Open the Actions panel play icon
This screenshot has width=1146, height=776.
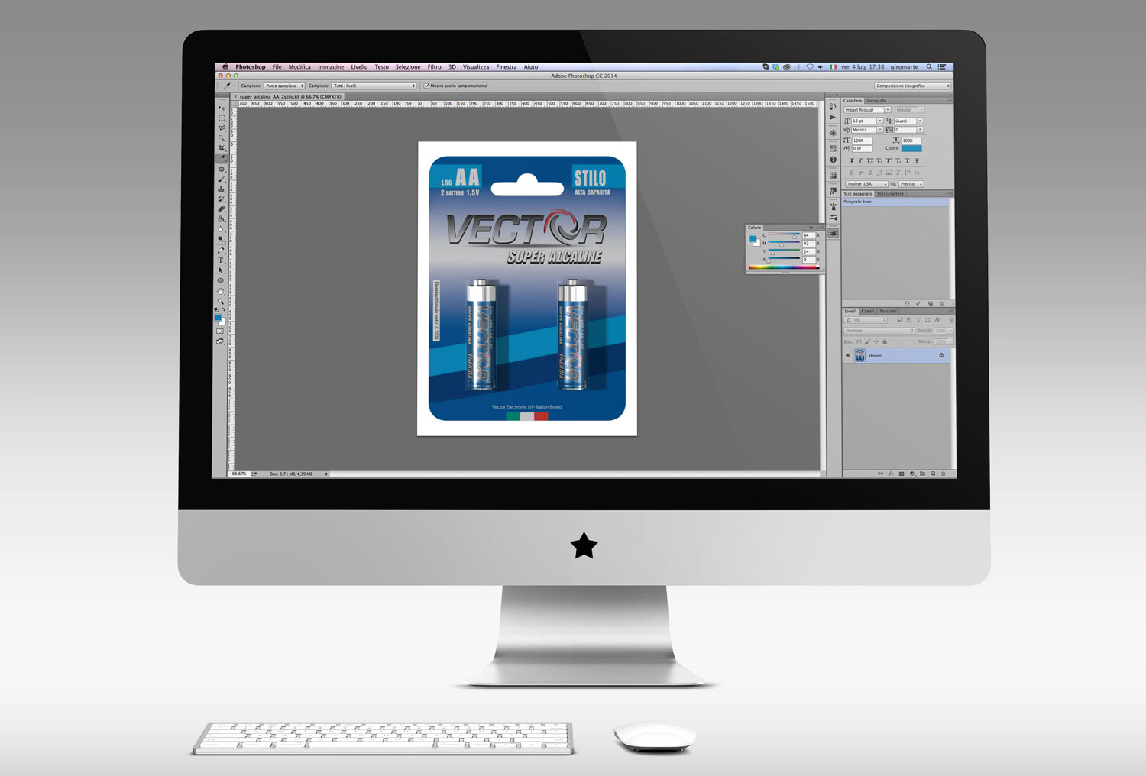coord(833,117)
